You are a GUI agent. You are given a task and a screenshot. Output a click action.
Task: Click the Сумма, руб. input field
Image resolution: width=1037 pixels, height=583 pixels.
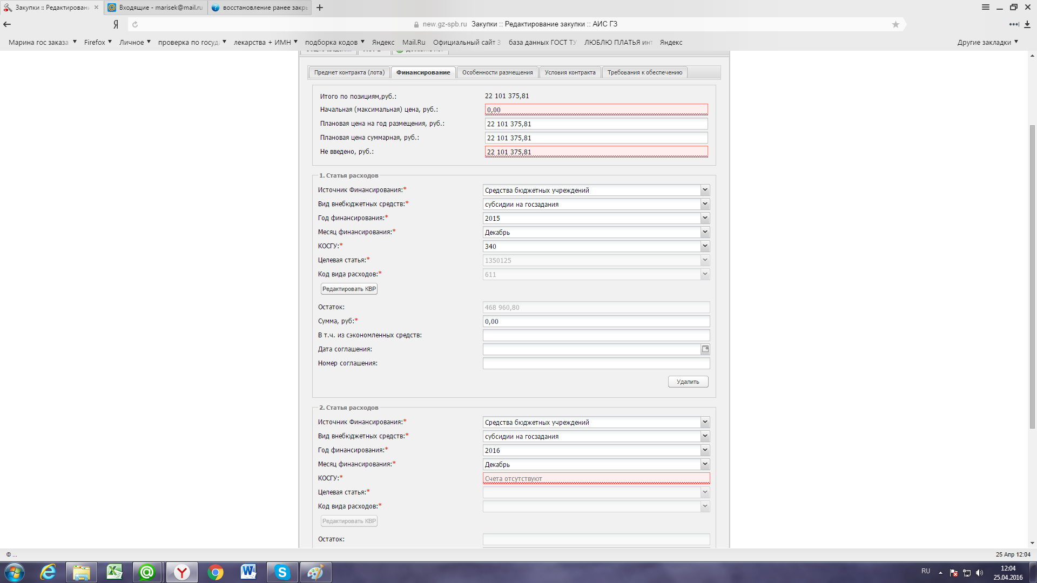595,321
